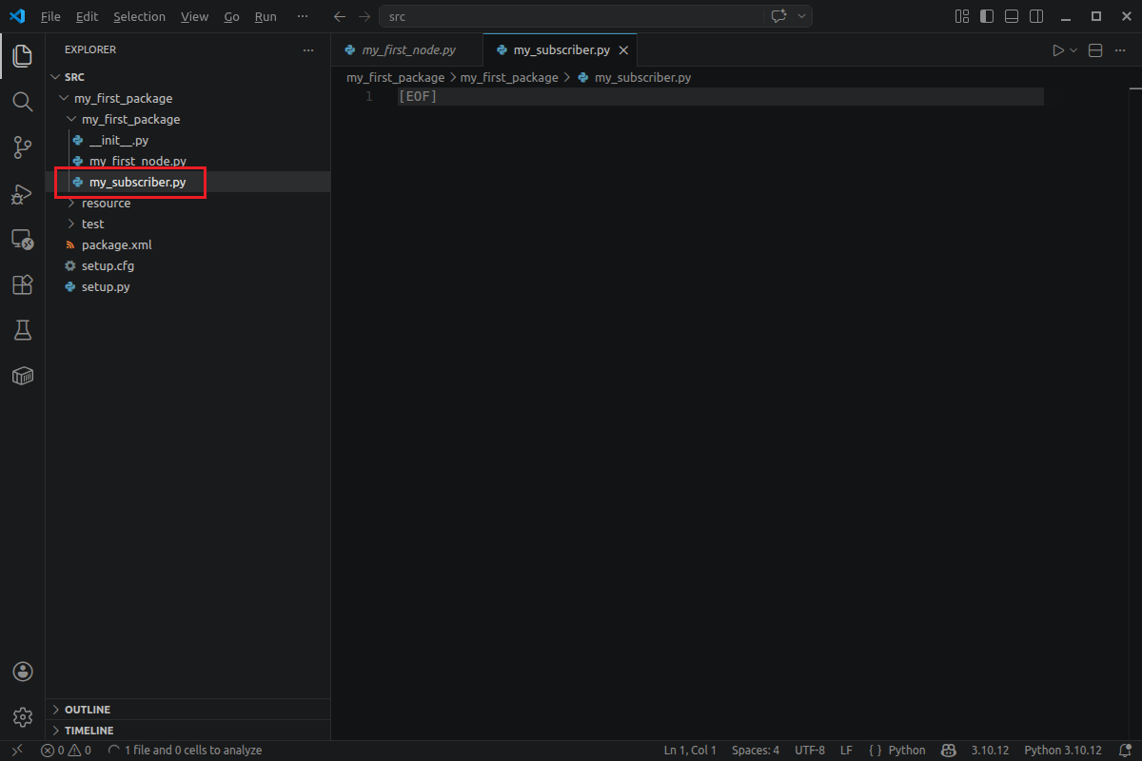The width and height of the screenshot is (1142, 761).
Task: Click Ln 1, Col 1 in status bar
Action: point(690,751)
